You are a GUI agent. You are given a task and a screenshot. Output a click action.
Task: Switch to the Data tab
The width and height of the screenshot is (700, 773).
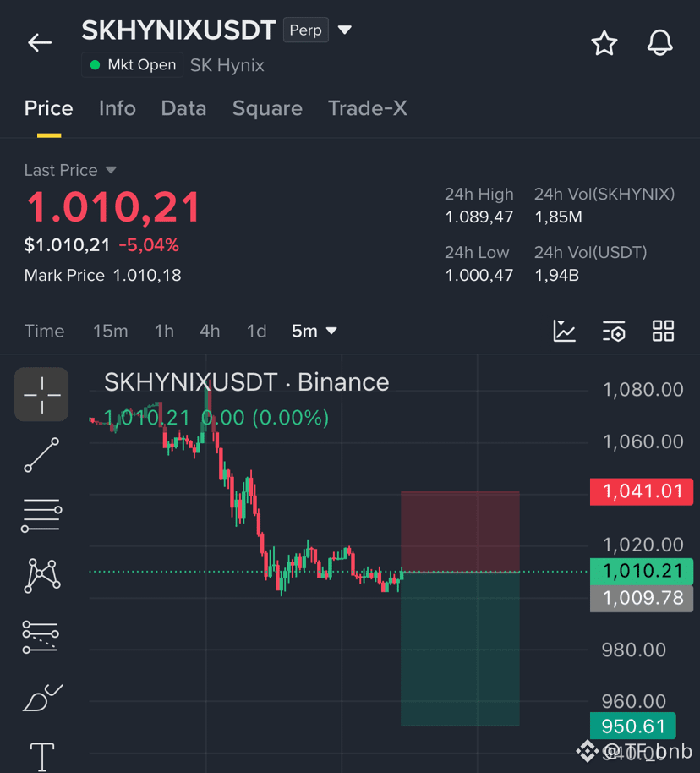click(183, 108)
